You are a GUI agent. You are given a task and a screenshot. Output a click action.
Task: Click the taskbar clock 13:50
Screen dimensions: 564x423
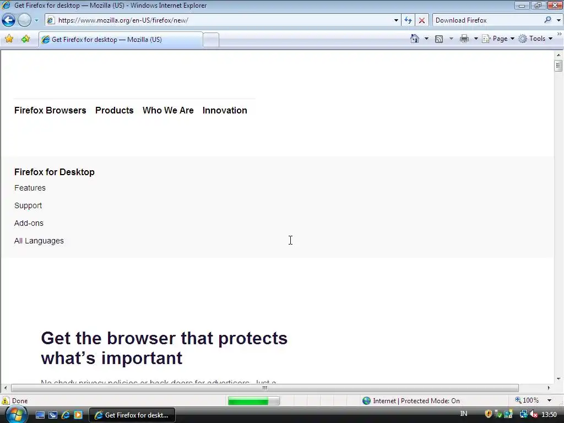coord(549,415)
